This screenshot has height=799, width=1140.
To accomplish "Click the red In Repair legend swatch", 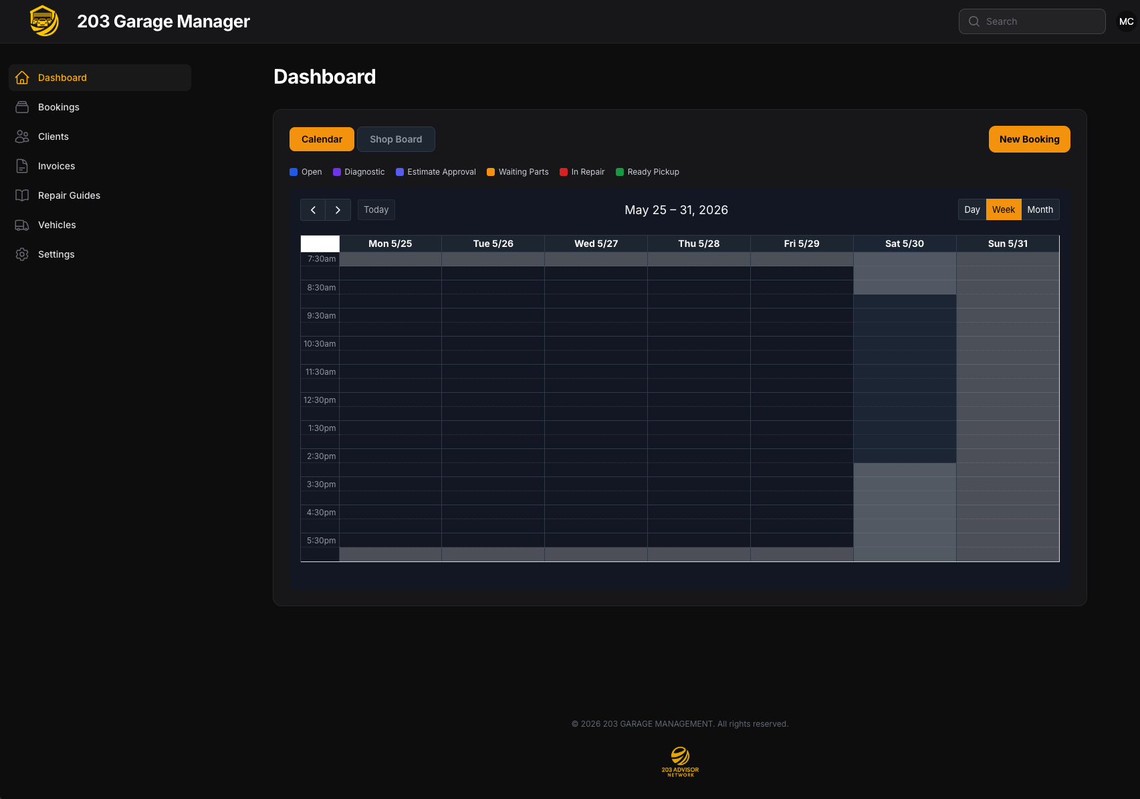I will [564, 172].
